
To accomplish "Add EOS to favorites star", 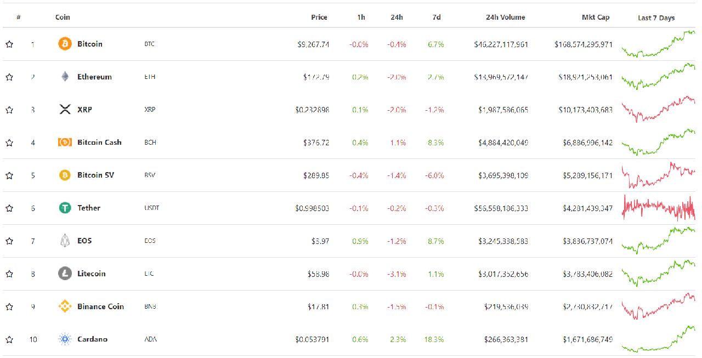I will pos(9,241).
